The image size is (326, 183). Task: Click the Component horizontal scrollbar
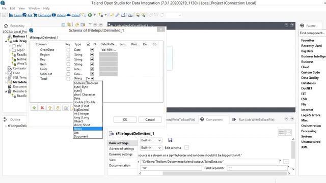225,173
